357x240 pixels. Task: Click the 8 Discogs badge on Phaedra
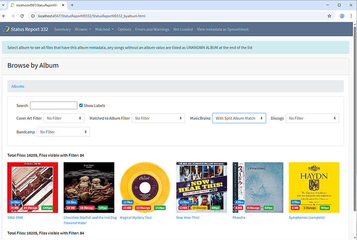point(253,208)
